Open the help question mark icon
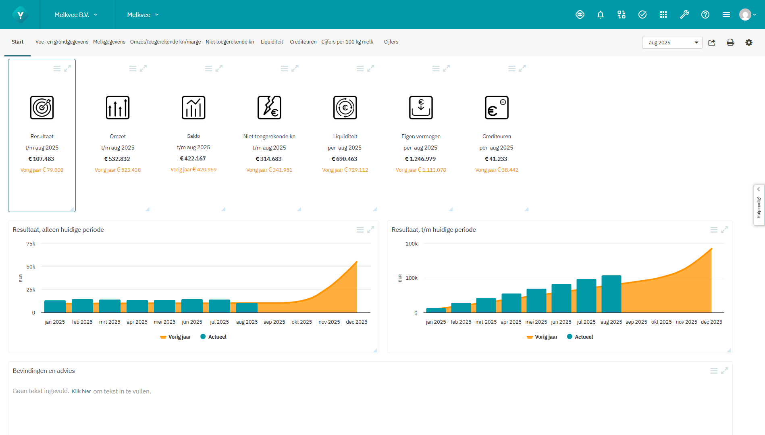Screen dimensions: 765x435 pos(705,15)
